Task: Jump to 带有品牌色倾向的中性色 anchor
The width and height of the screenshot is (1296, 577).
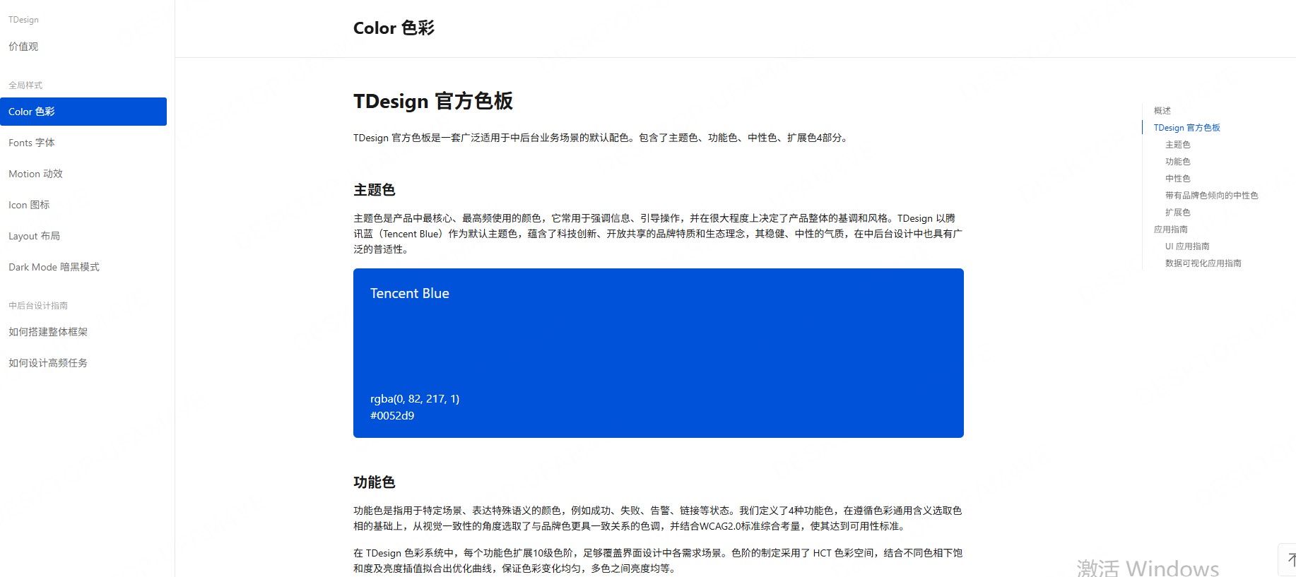Action: pyautogui.click(x=1211, y=196)
